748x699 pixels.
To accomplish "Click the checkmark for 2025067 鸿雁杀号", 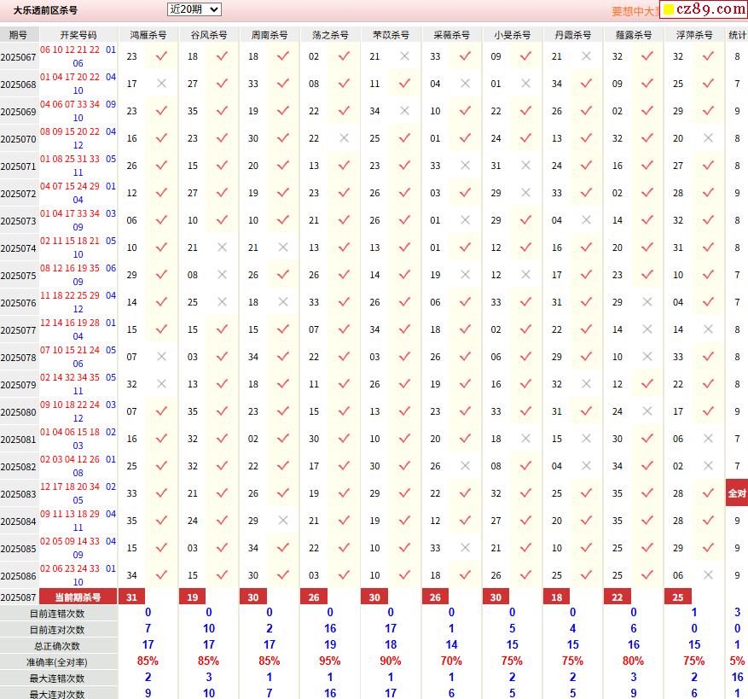I will point(162,56).
